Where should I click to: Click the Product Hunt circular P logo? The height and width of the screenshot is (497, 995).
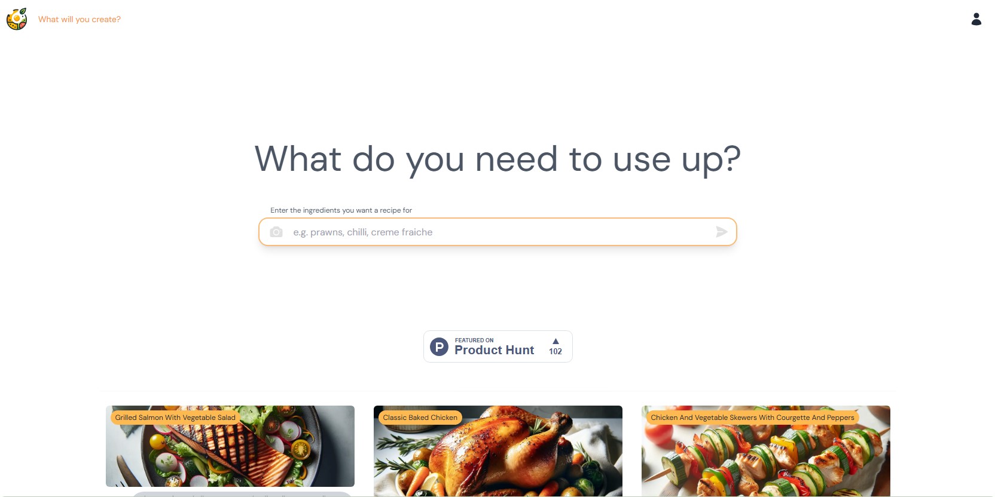(439, 346)
